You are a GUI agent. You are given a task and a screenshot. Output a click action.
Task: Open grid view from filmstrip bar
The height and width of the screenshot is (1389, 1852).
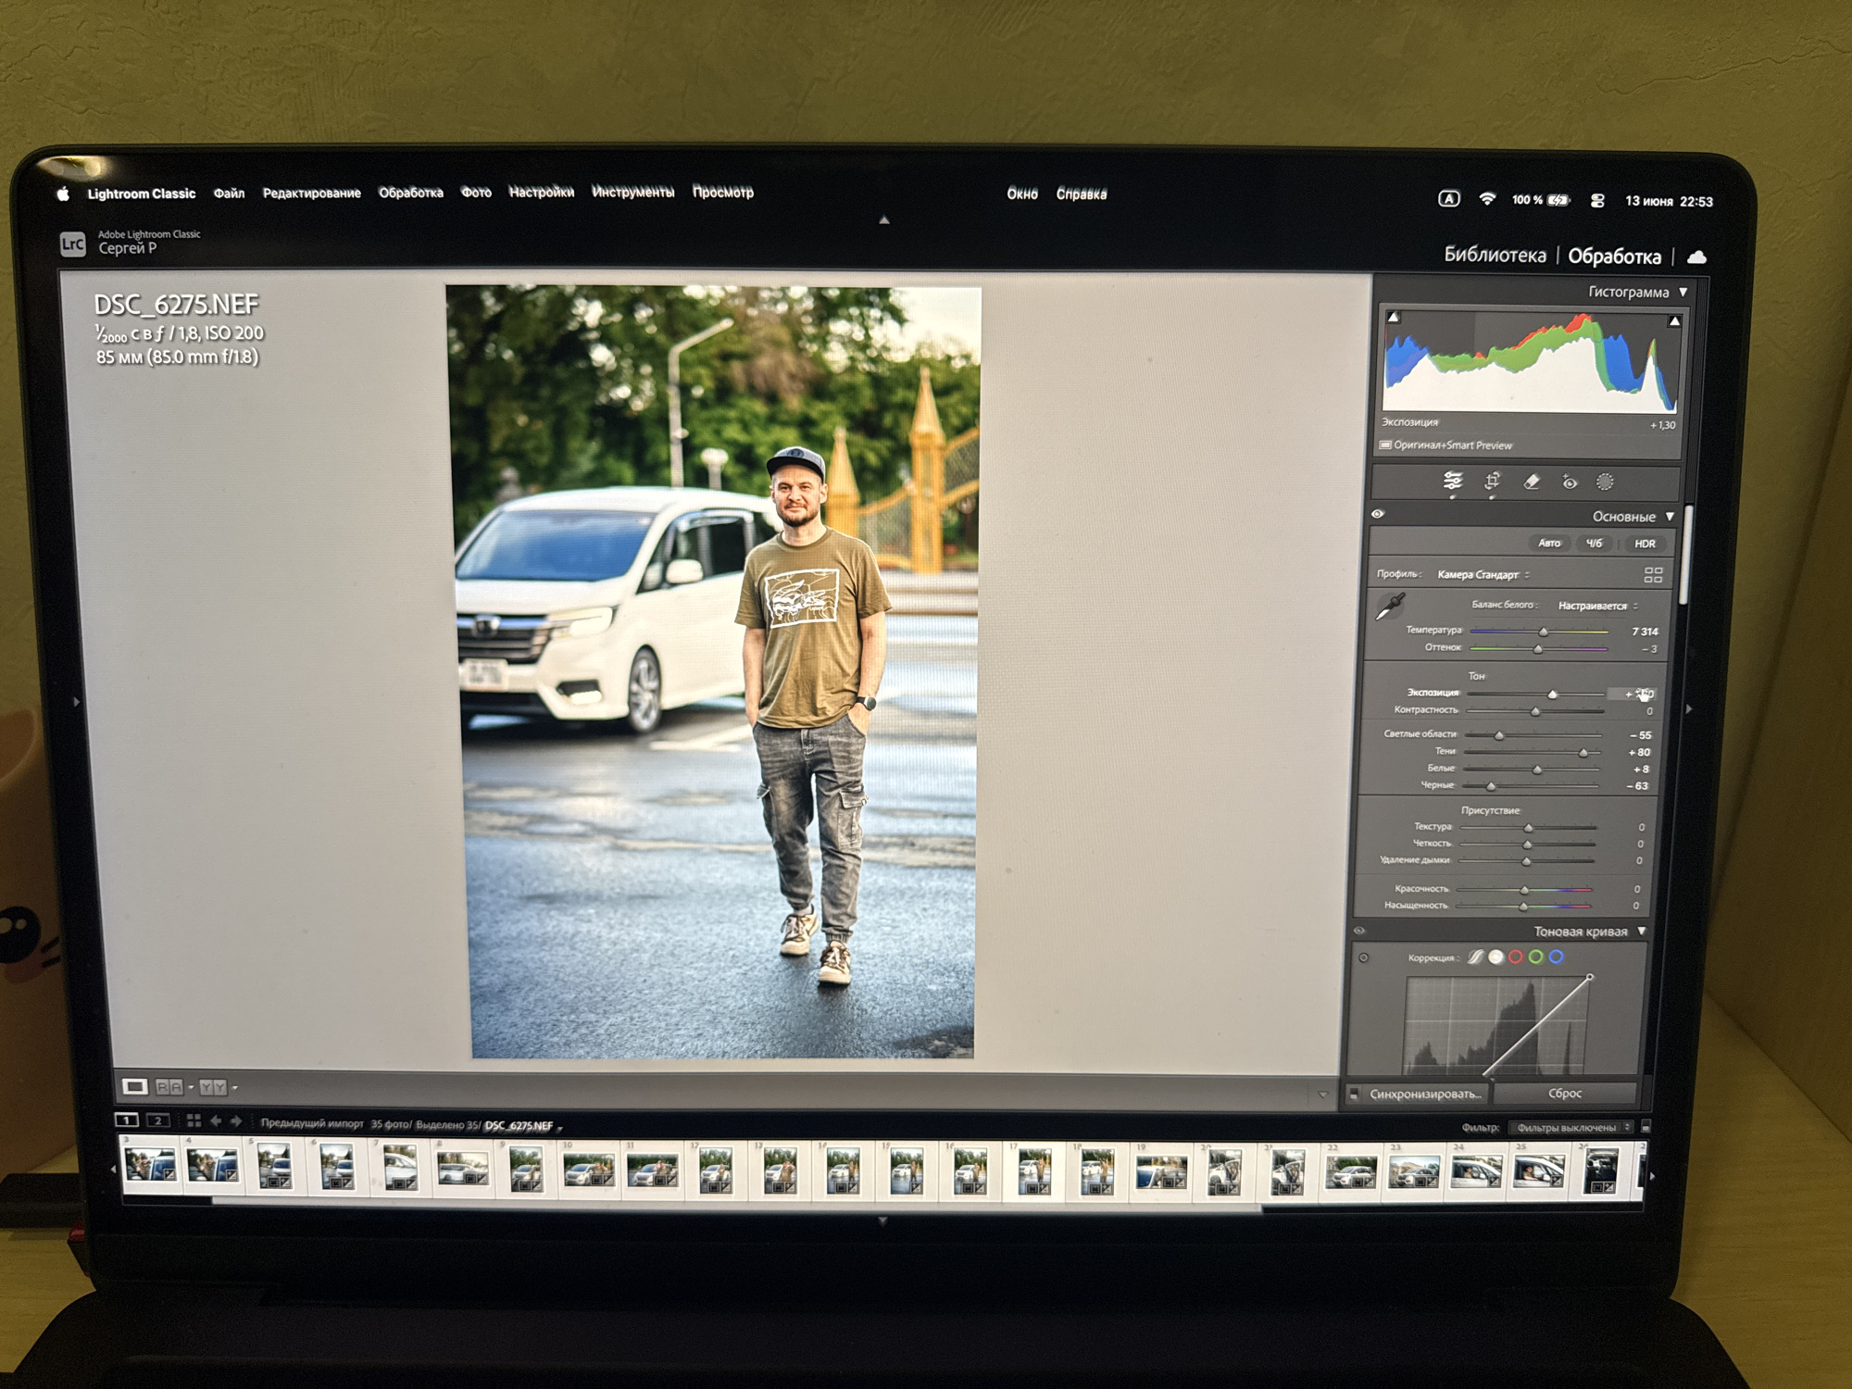point(194,1120)
